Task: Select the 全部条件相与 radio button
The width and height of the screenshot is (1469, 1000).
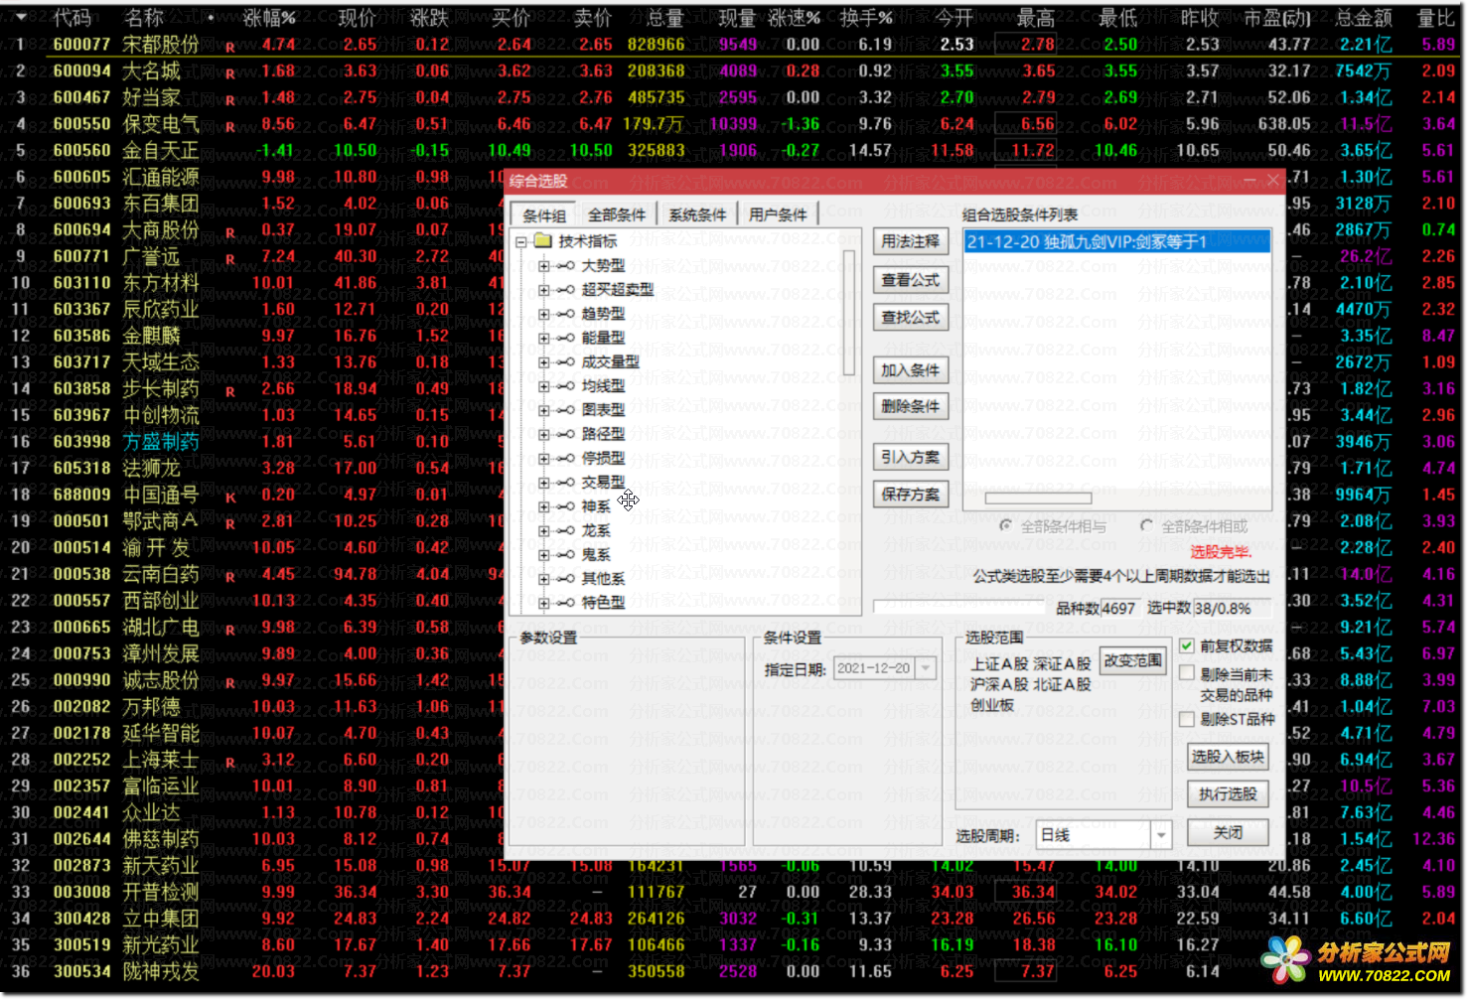Action: click(x=1006, y=526)
